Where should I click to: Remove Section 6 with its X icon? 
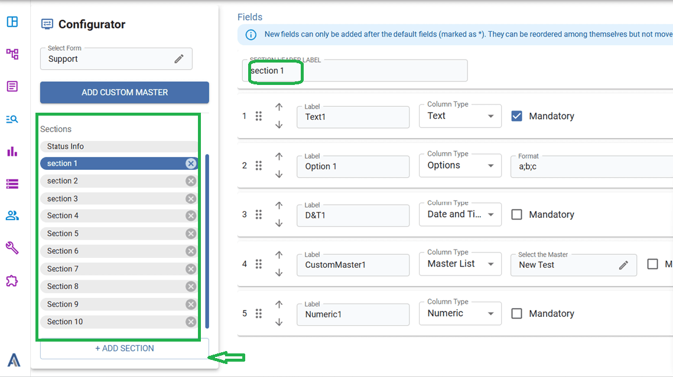pos(191,251)
